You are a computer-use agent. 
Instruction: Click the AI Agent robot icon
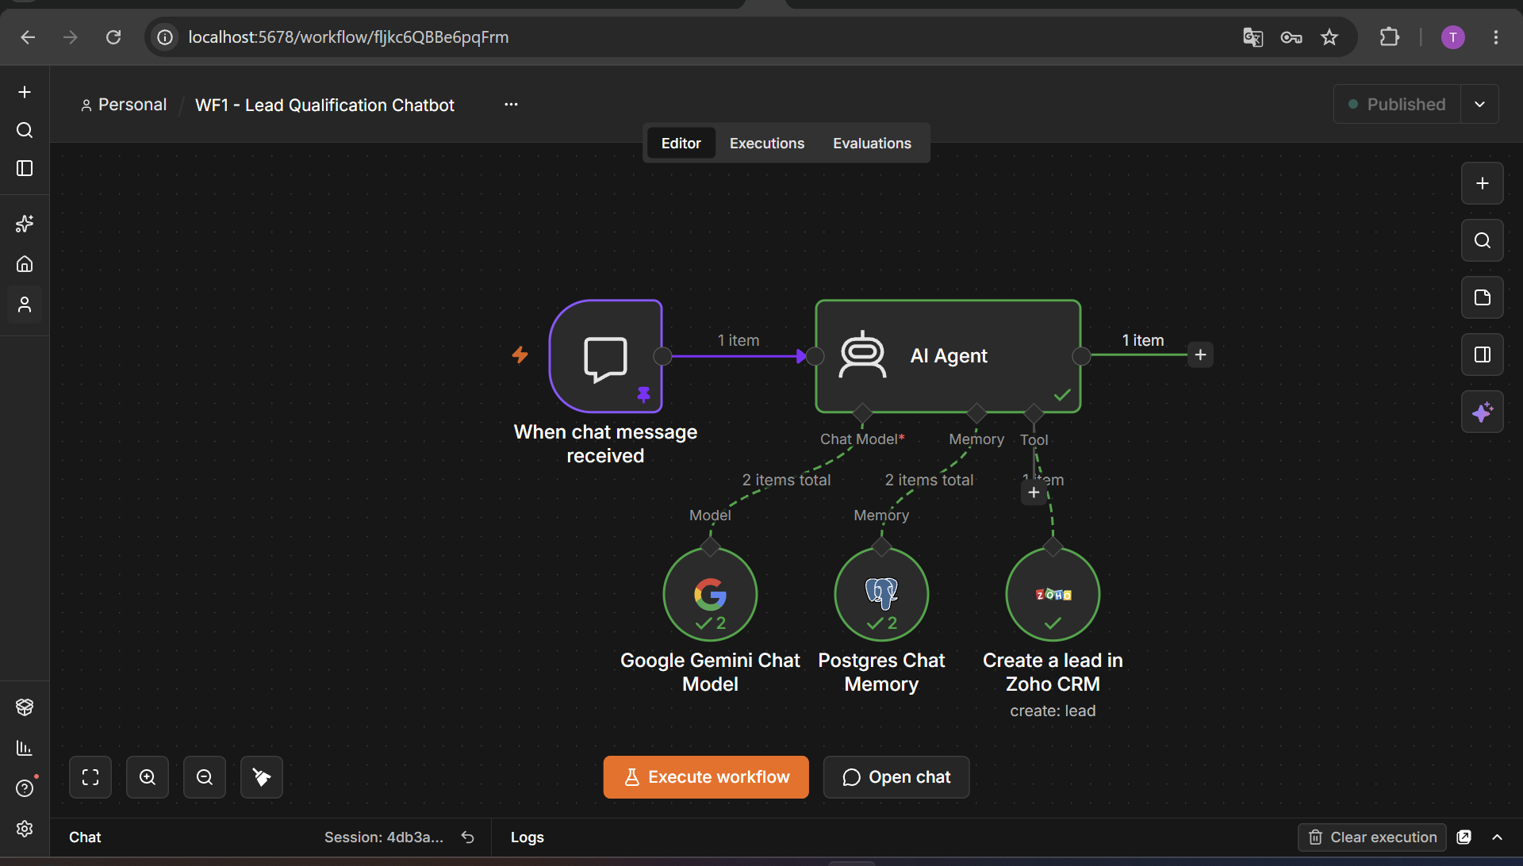(x=862, y=355)
